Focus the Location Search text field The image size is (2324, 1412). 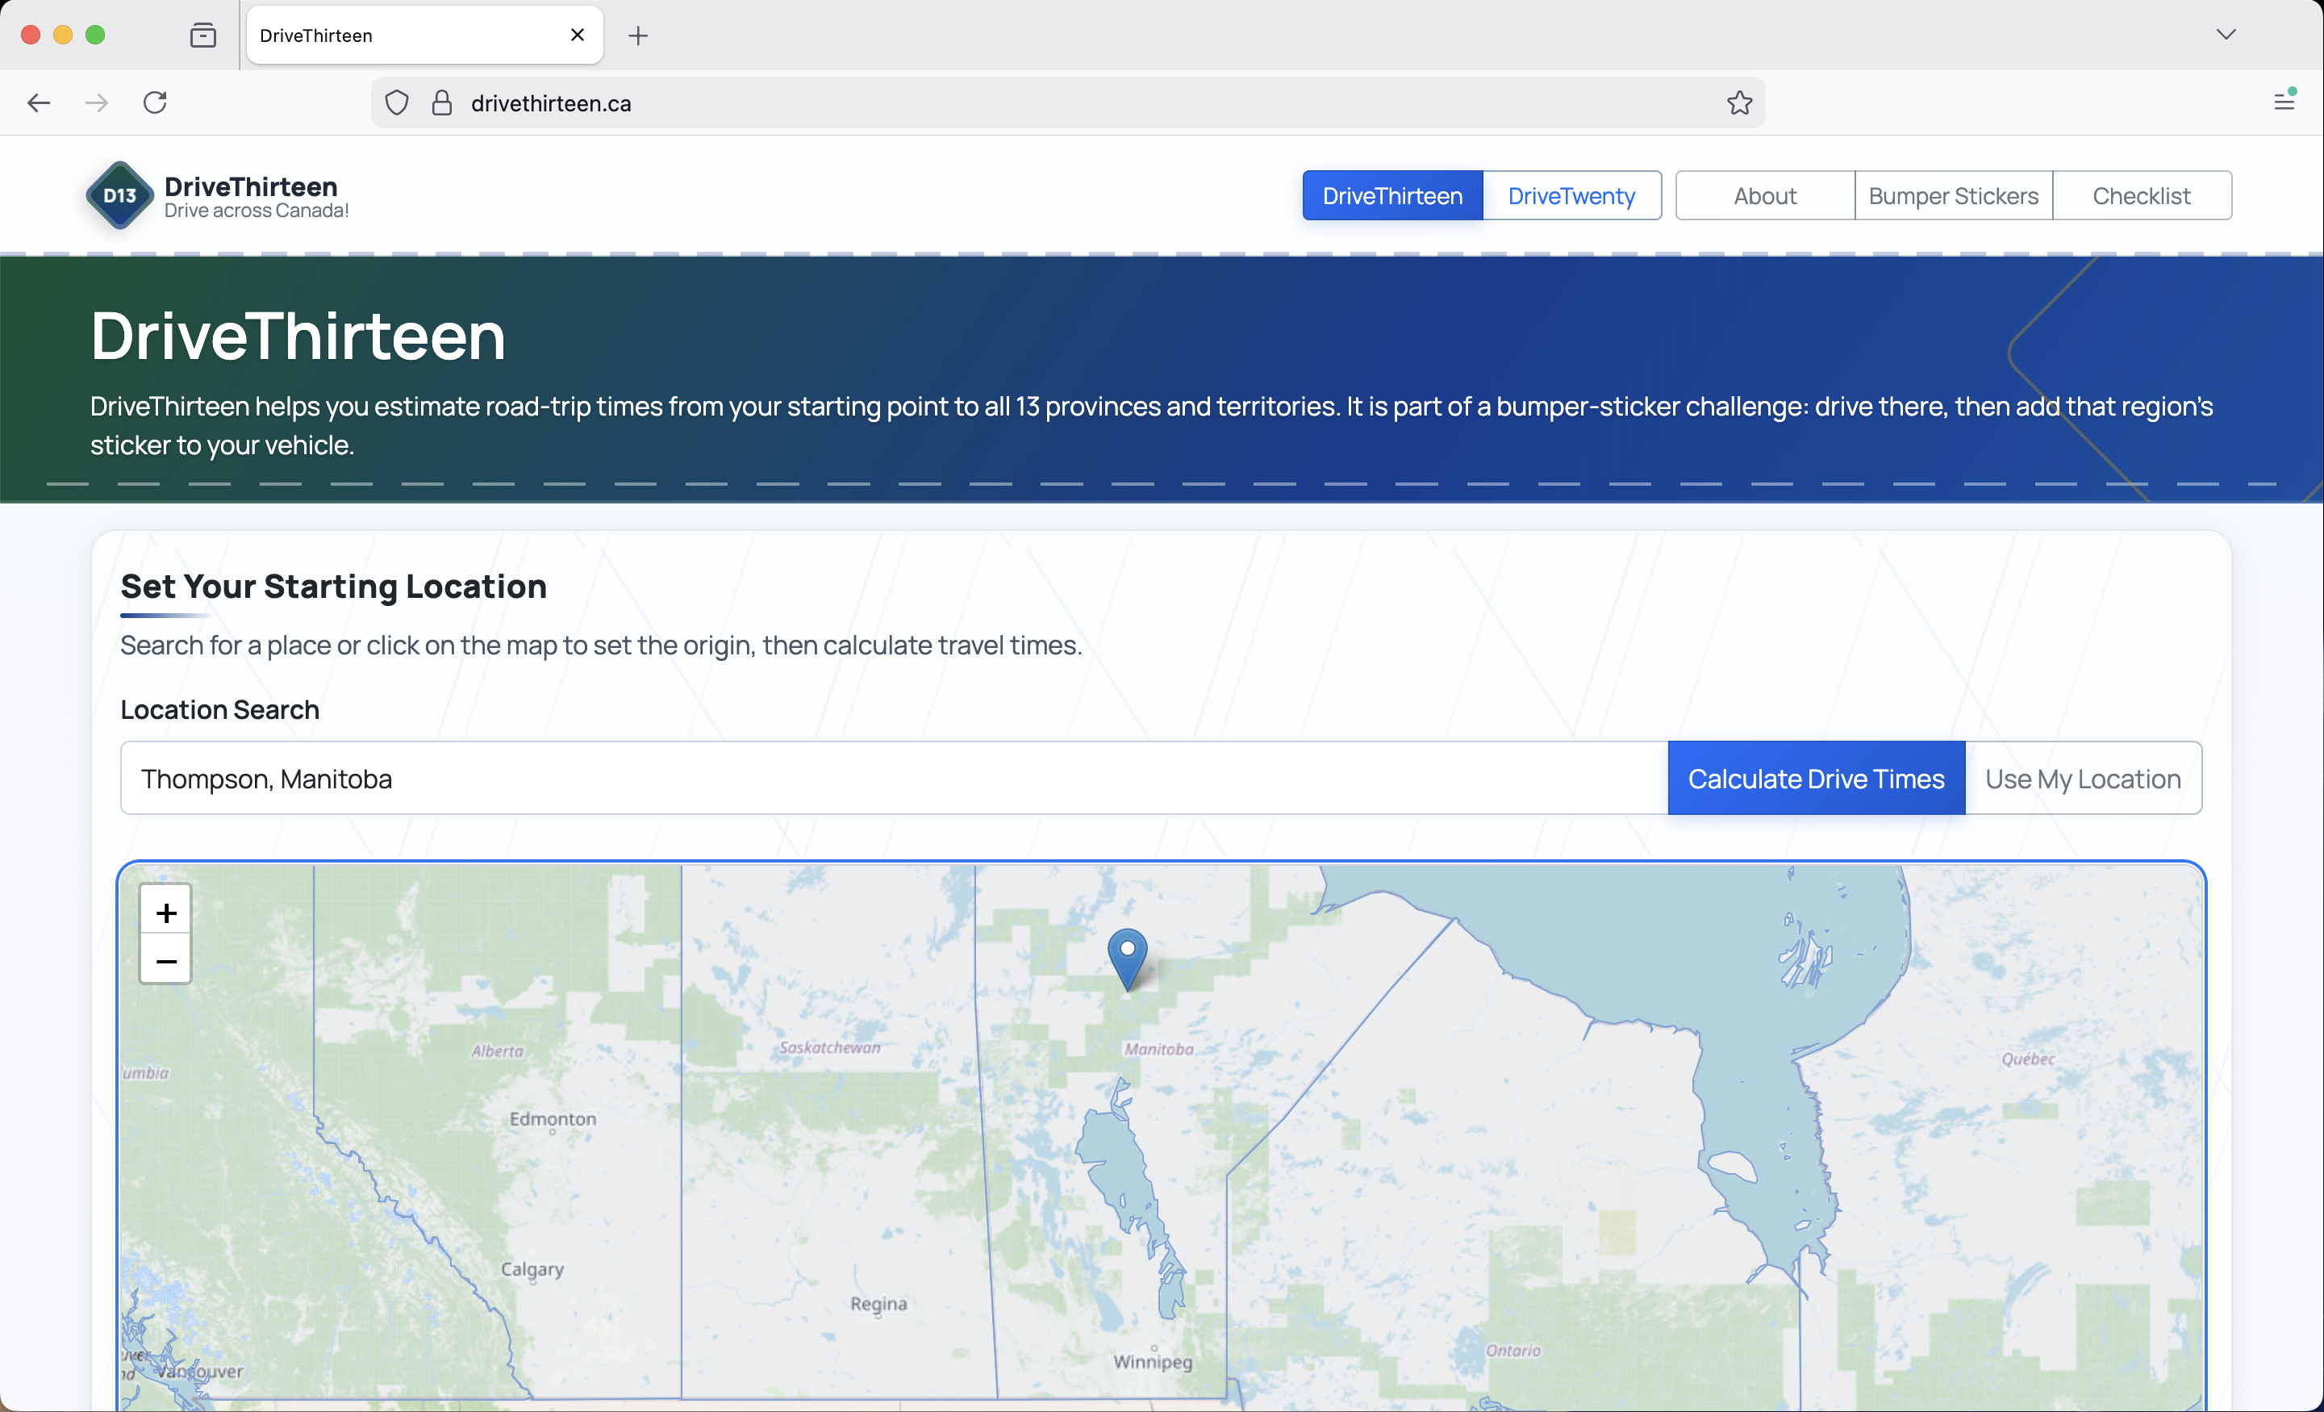[893, 778]
